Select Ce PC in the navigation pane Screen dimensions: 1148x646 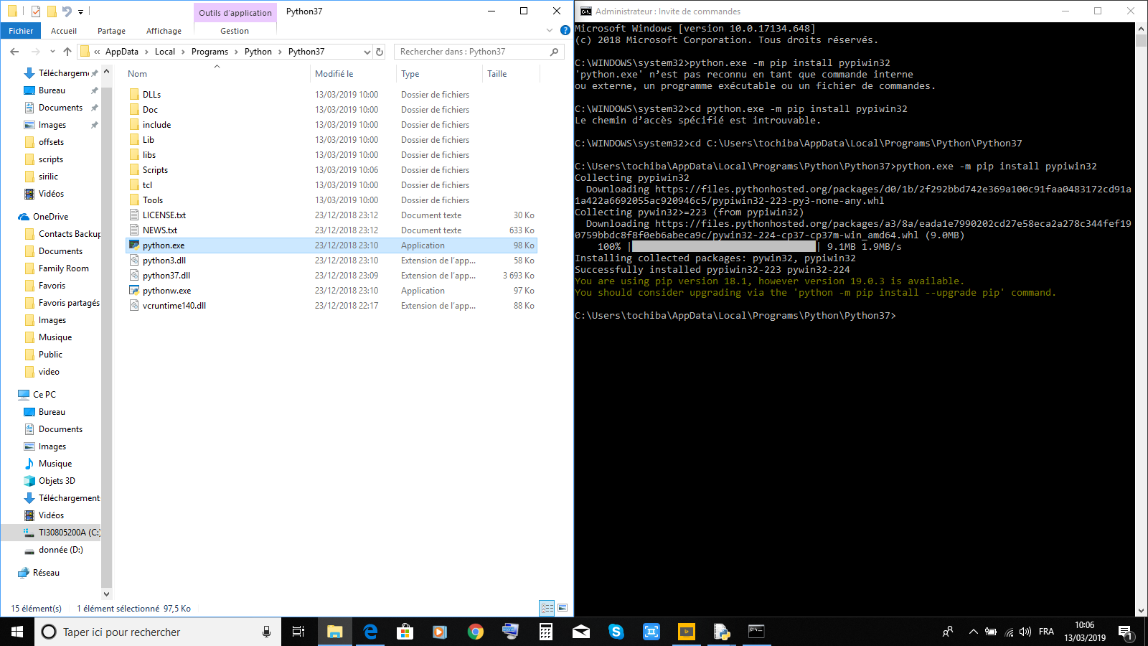(44, 395)
